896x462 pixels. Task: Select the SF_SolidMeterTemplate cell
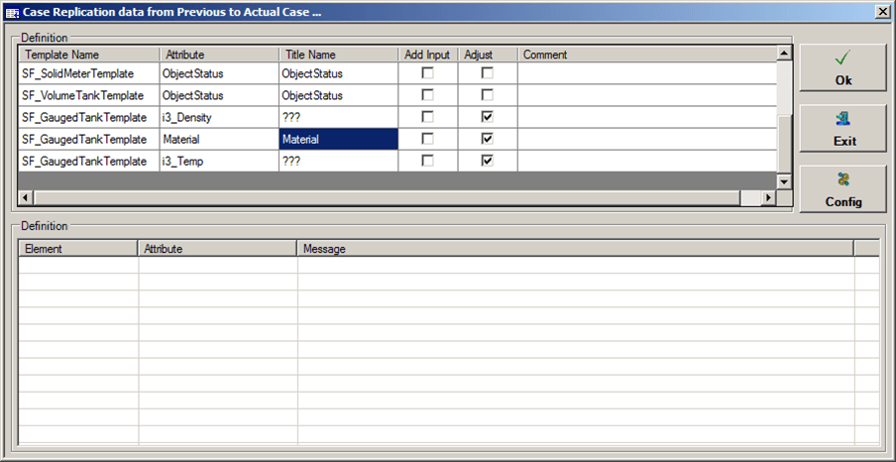89,73
